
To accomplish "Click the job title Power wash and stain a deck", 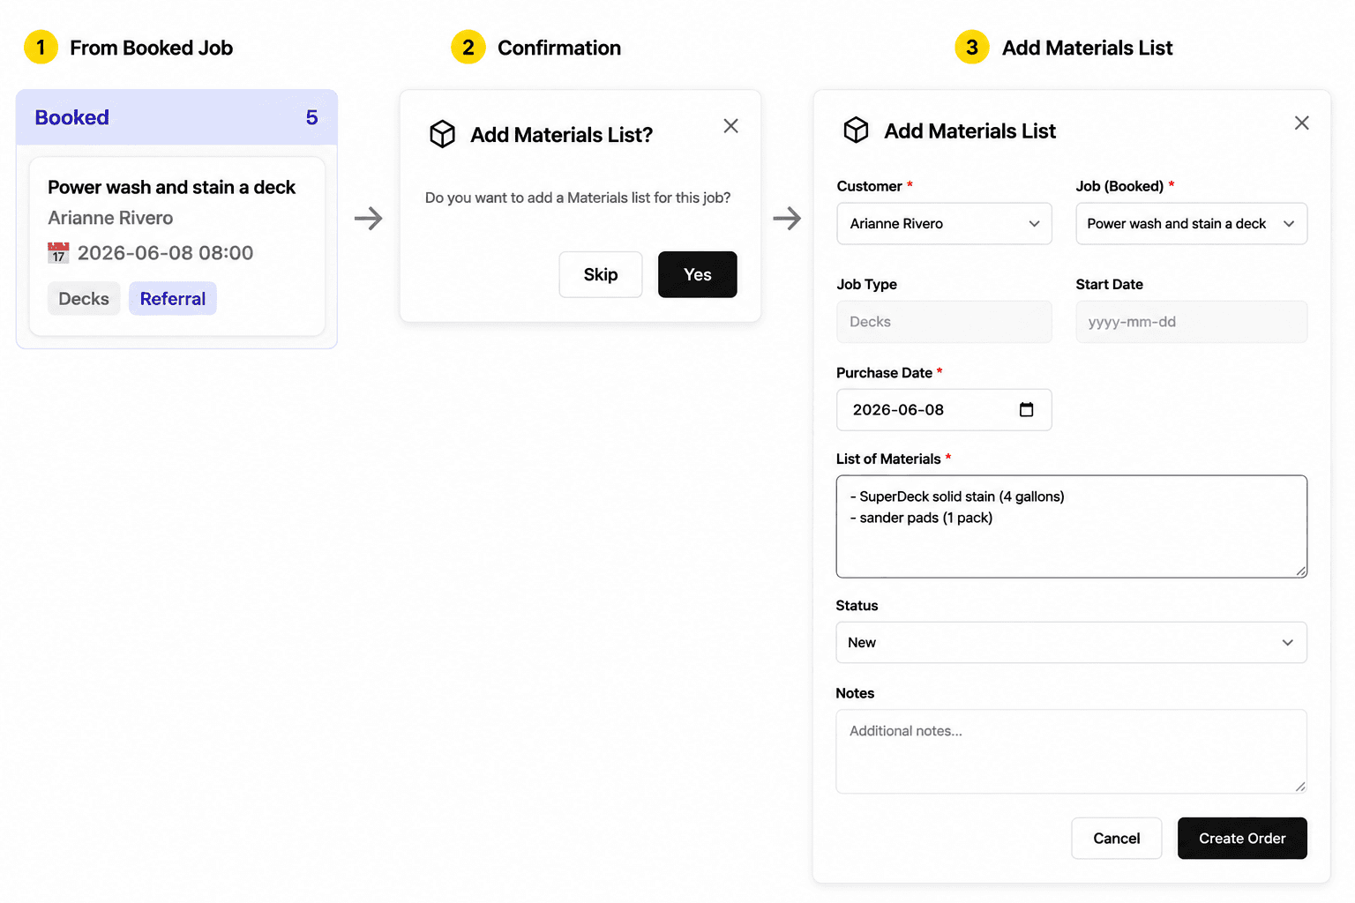I will (171, 187).
